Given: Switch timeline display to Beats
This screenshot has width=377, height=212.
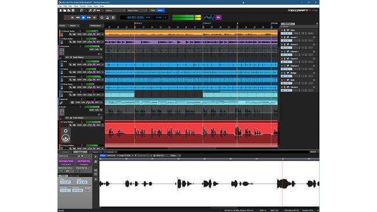Looking at the screenshot, I should click(160, 10).
